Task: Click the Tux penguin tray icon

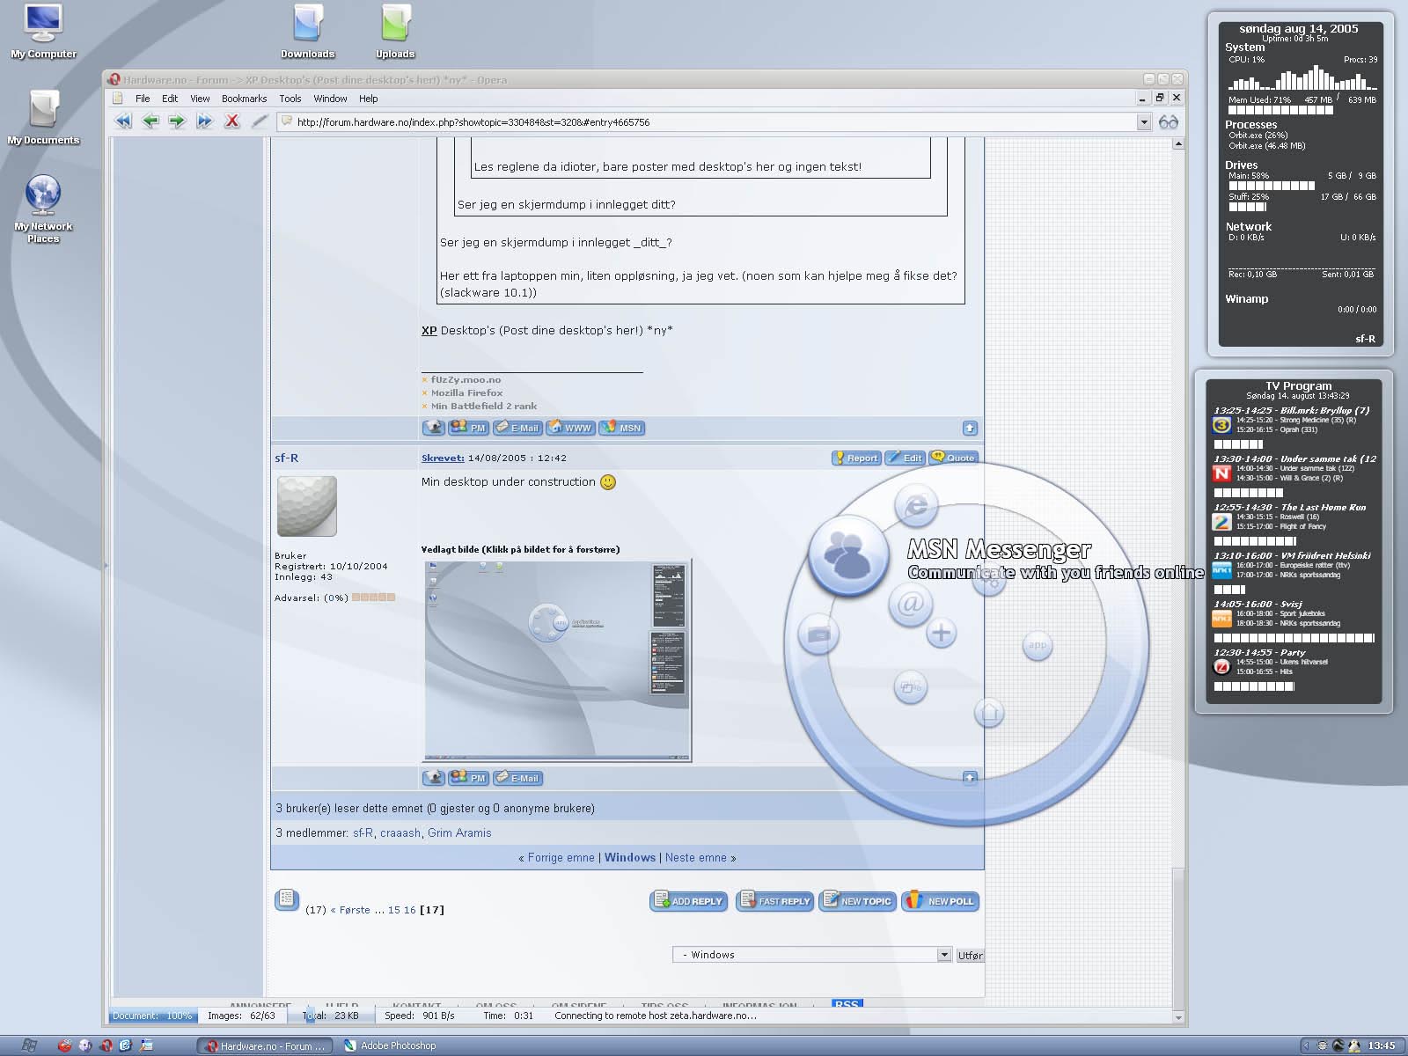Action: tap(1354, 1045)
